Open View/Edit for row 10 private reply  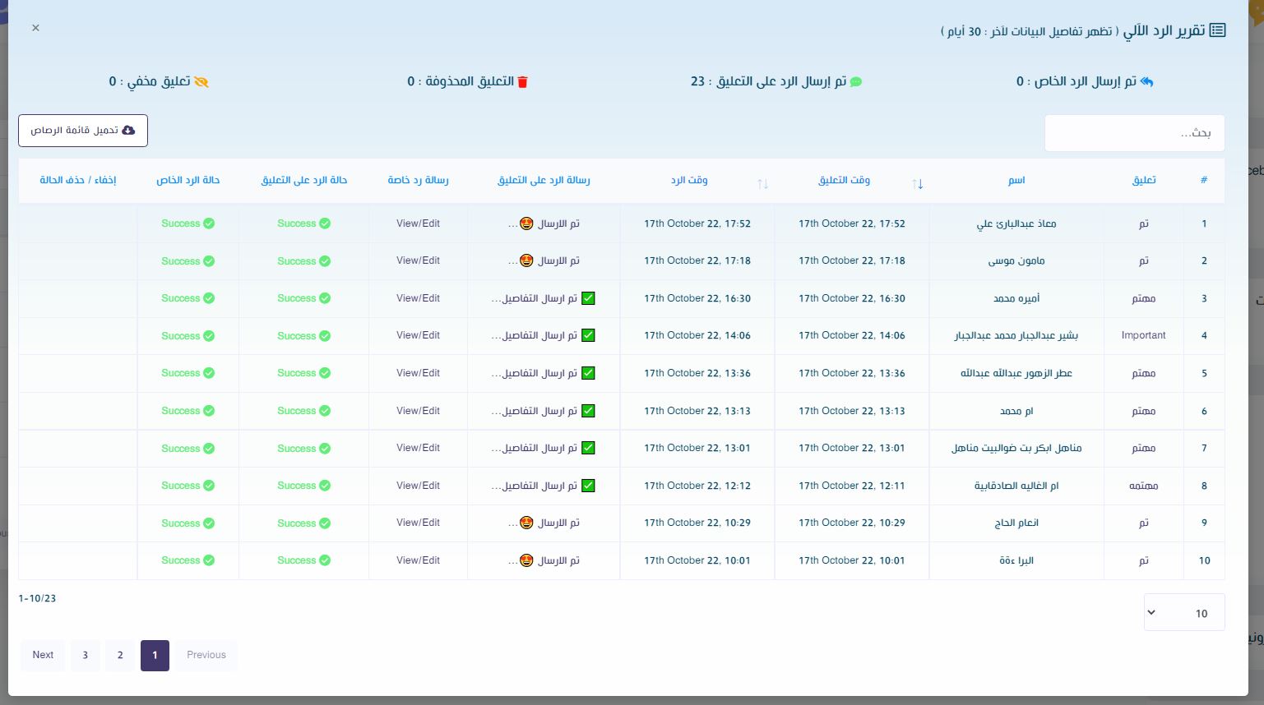[x=418, y=560]
